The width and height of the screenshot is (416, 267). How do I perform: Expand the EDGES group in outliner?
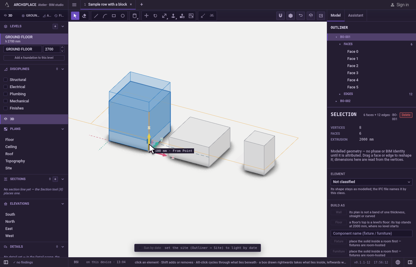coord(340,94)
